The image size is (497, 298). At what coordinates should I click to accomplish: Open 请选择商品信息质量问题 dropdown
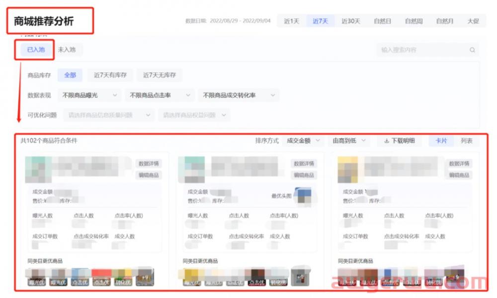tap(109, 115)
